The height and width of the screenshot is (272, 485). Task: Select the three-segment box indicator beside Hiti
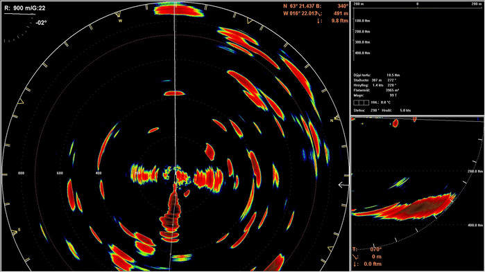(361, 102)
